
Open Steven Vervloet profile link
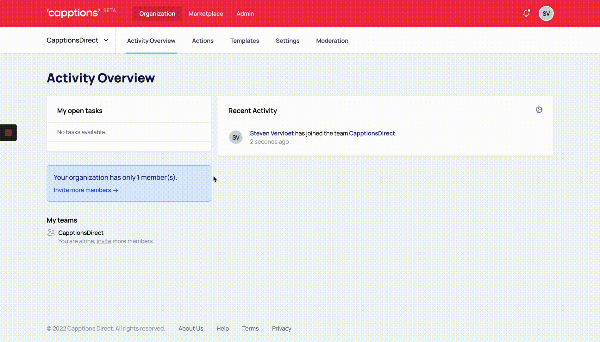272,133
